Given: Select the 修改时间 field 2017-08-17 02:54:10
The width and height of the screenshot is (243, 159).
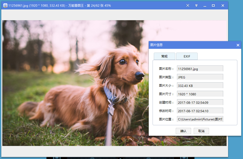Looking at the screenshot, I should pyautogui.click(x=200, y=111).
